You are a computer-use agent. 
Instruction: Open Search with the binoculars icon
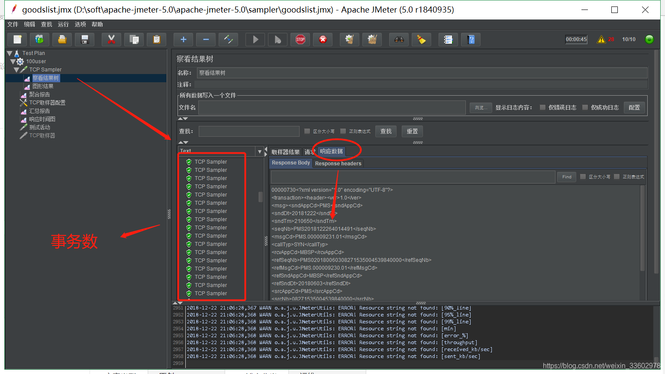[399, 39]
